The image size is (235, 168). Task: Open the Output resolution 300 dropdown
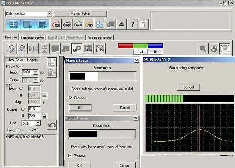[35, 80]
